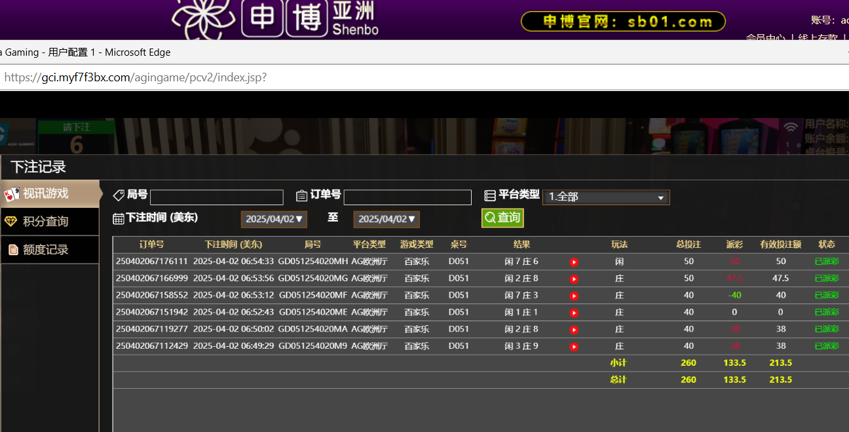Focus the 局号 input field

[216, 197]
